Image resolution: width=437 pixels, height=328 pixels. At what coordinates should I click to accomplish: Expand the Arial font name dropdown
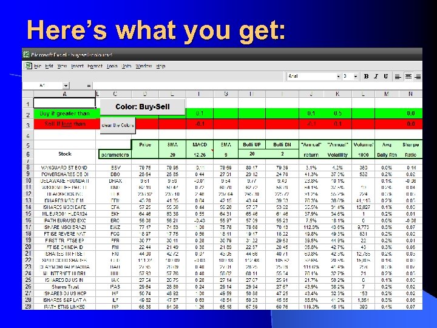coord(338,77)
